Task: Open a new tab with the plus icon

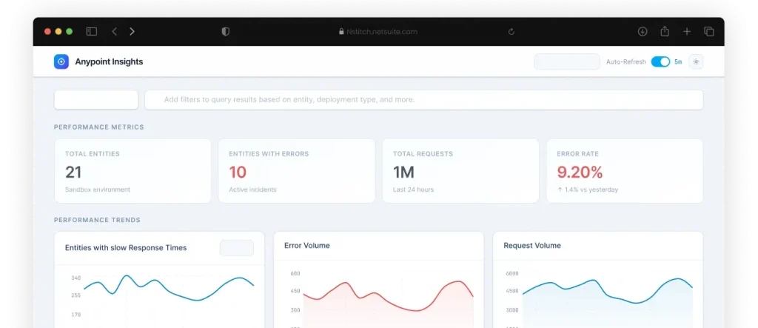Action: click(x=687, y=31)
